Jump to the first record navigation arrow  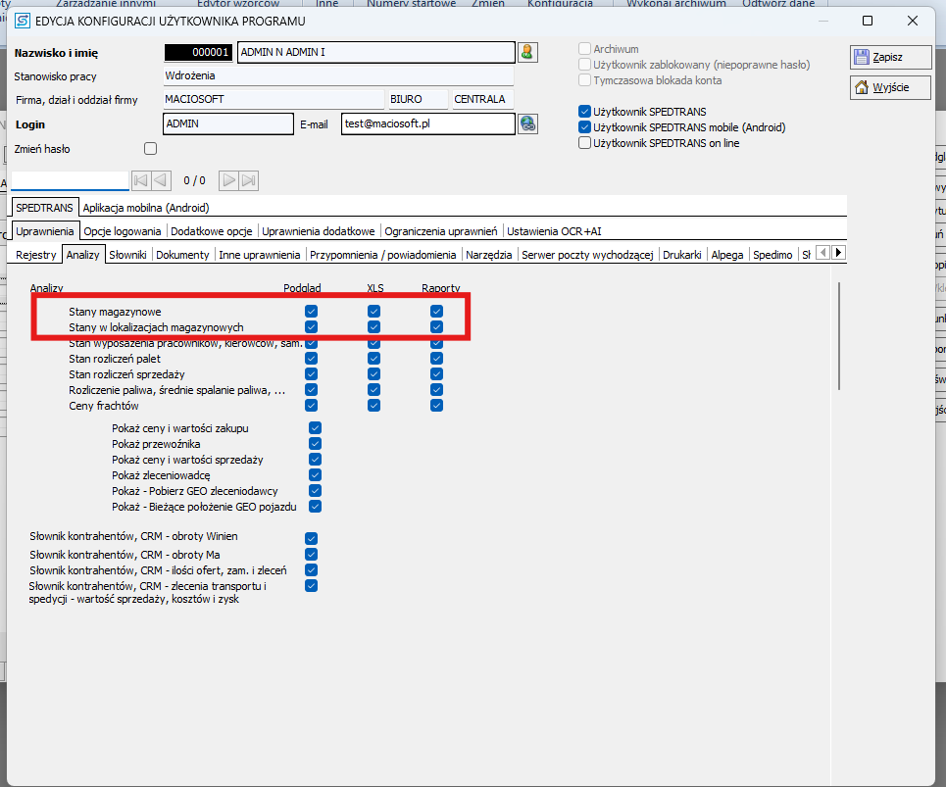point(140,180)
